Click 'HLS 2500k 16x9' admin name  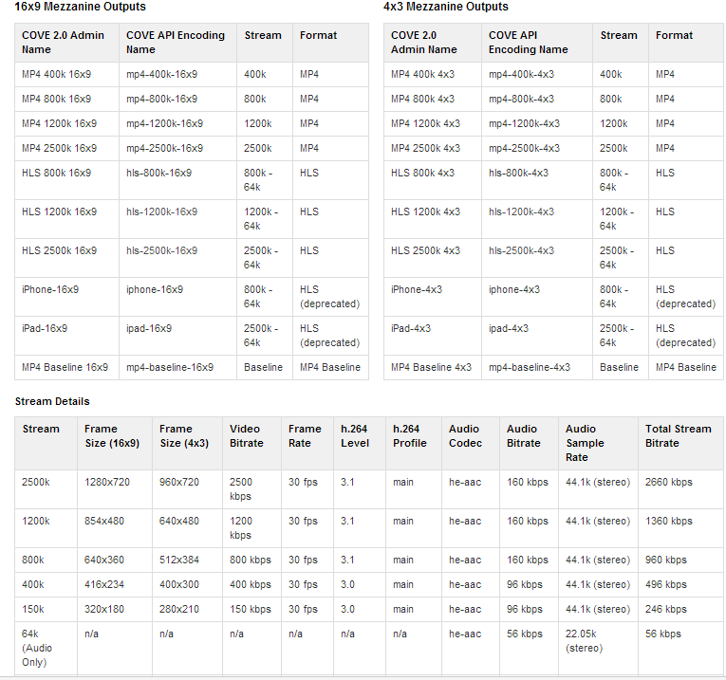tap(59, 250)
